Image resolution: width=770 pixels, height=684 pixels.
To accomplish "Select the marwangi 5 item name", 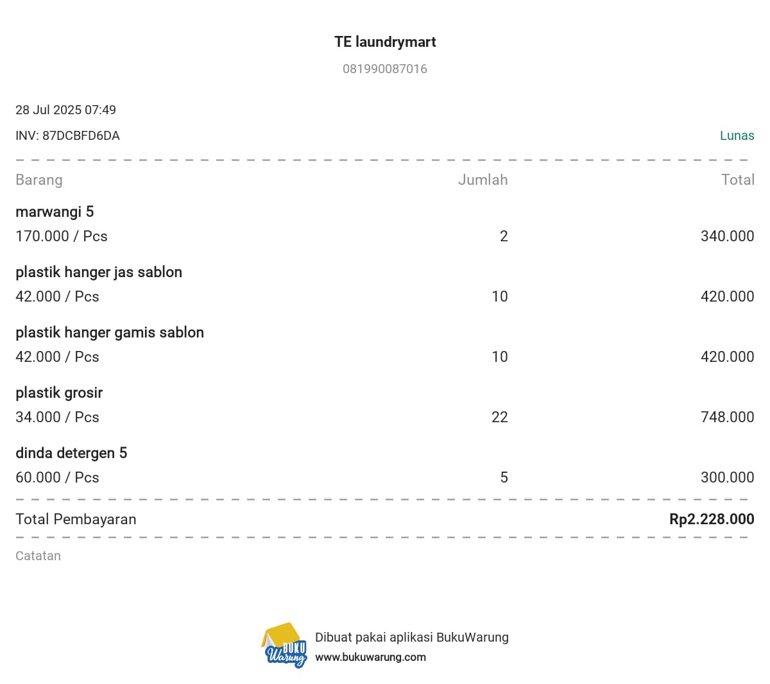I will pyautogui.click(x=55, y=212).
